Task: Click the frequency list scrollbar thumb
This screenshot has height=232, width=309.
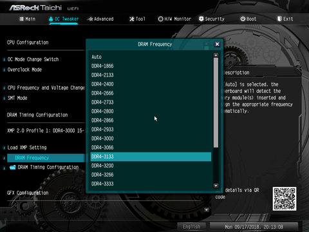Action: click(216, 102)
